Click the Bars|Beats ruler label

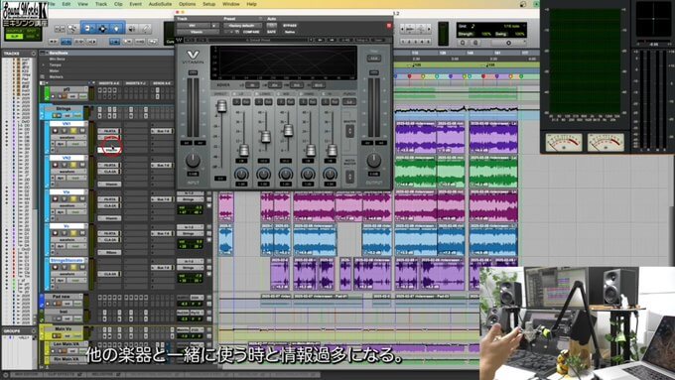[59, 53]
